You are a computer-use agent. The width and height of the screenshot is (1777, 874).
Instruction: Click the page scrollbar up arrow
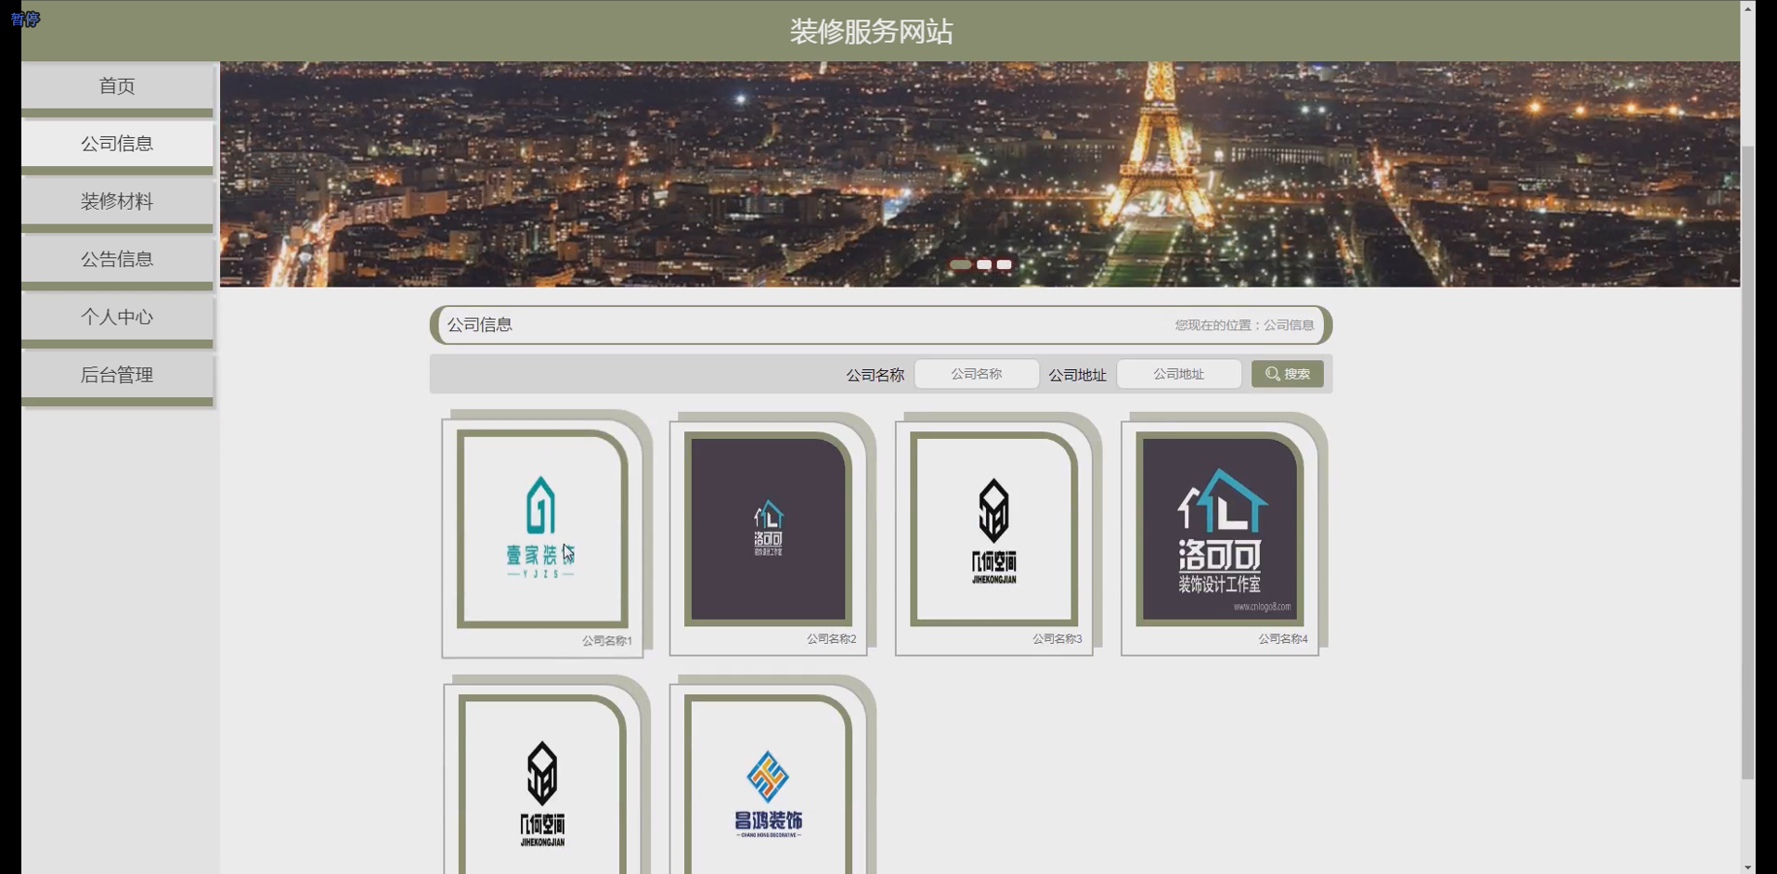tap(1748, 8)
